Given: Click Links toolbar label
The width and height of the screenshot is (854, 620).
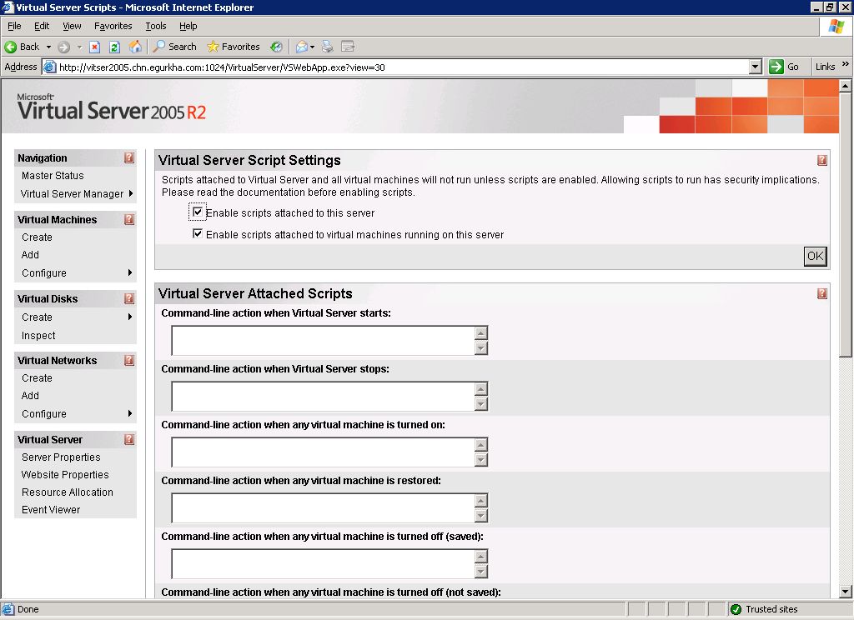Looking at the screenshot, I should pyautogui.click(x=825, y=67).
